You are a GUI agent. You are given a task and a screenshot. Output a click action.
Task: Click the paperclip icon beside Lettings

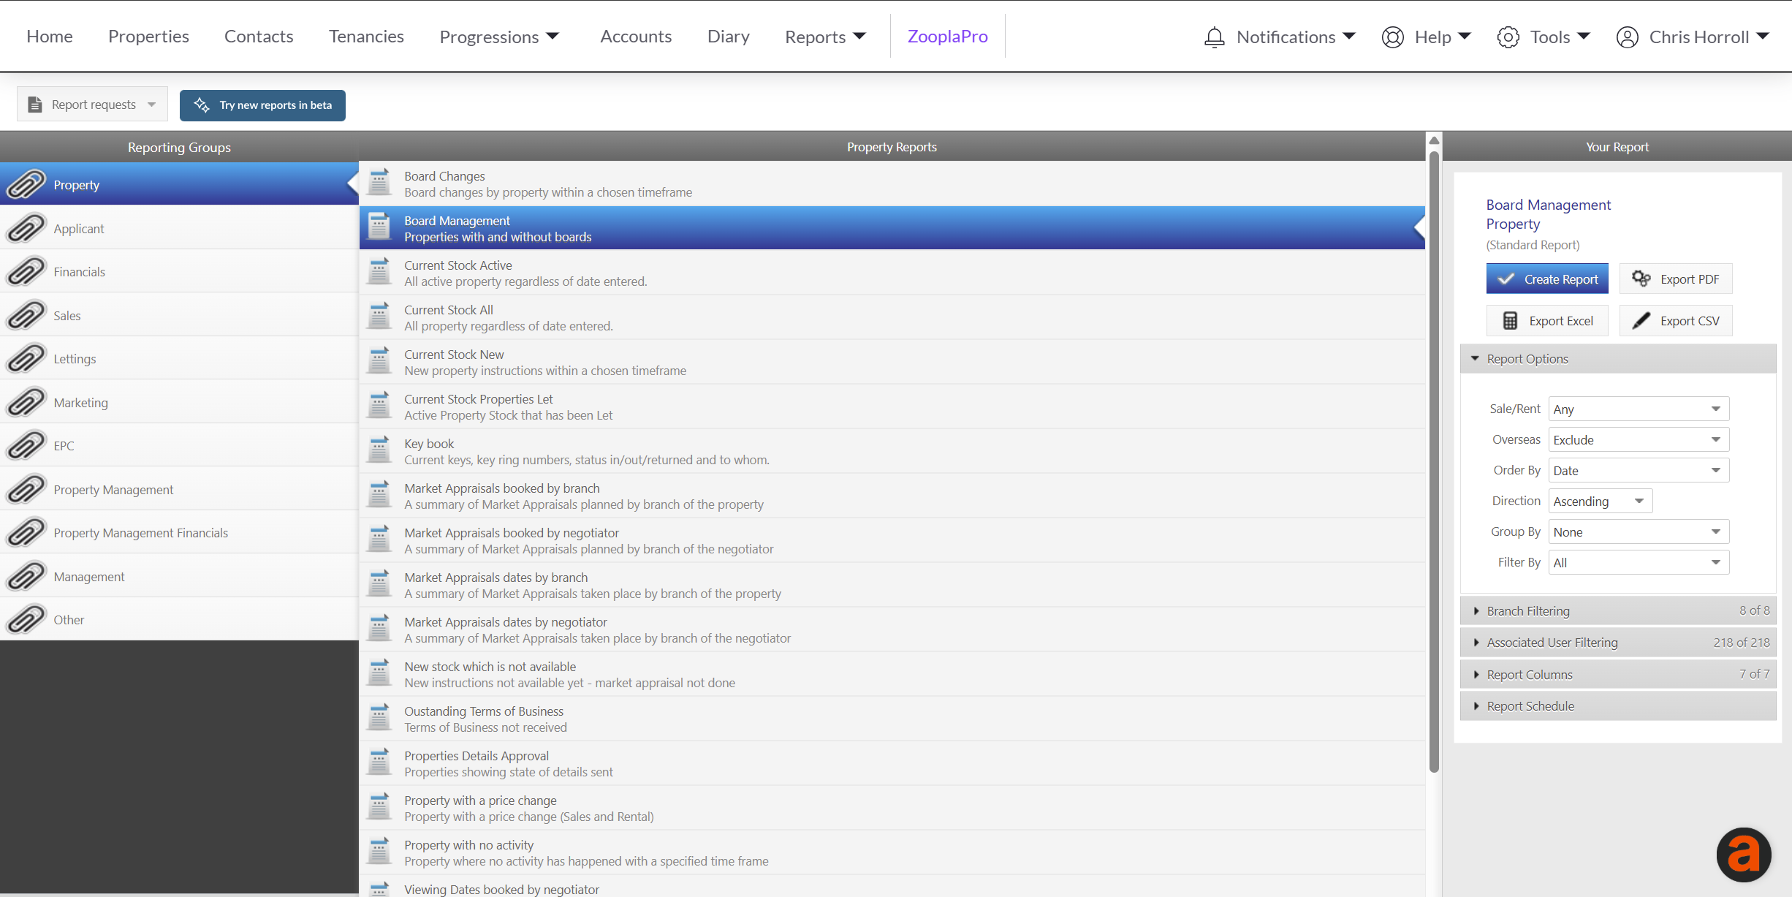coord(26,359)
